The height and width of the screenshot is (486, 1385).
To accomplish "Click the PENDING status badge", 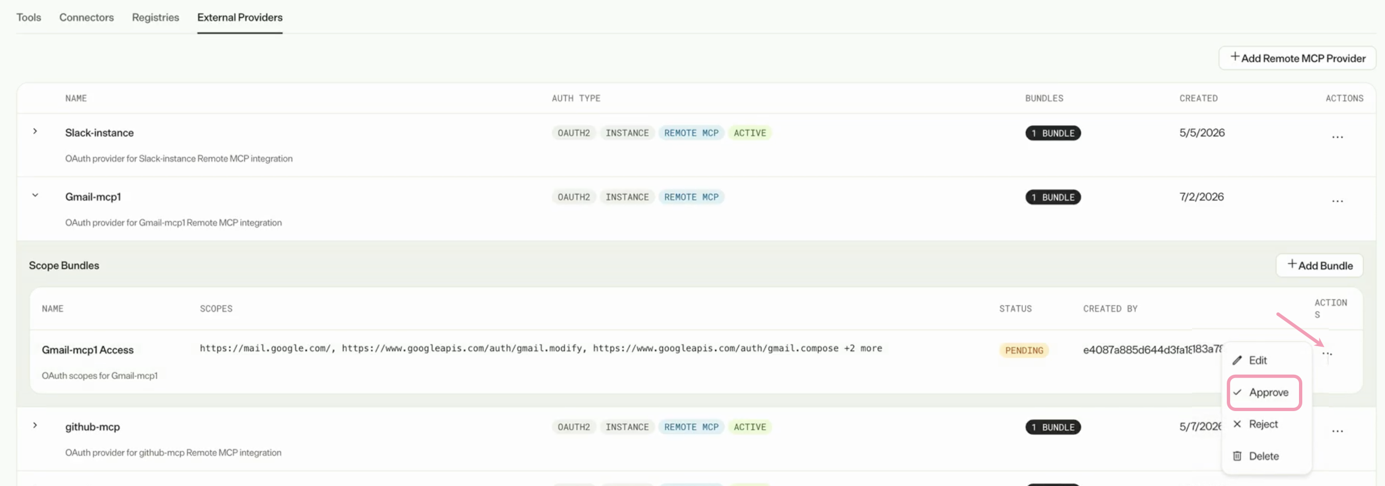I will click(1024, 350).
